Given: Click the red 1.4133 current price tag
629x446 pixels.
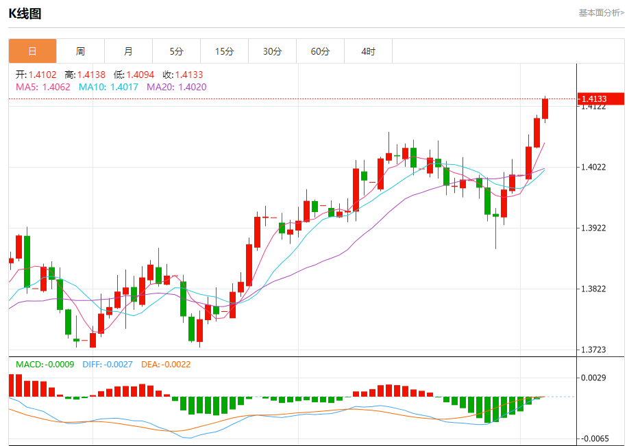Looking at the screenshot, I should (601, 99).
